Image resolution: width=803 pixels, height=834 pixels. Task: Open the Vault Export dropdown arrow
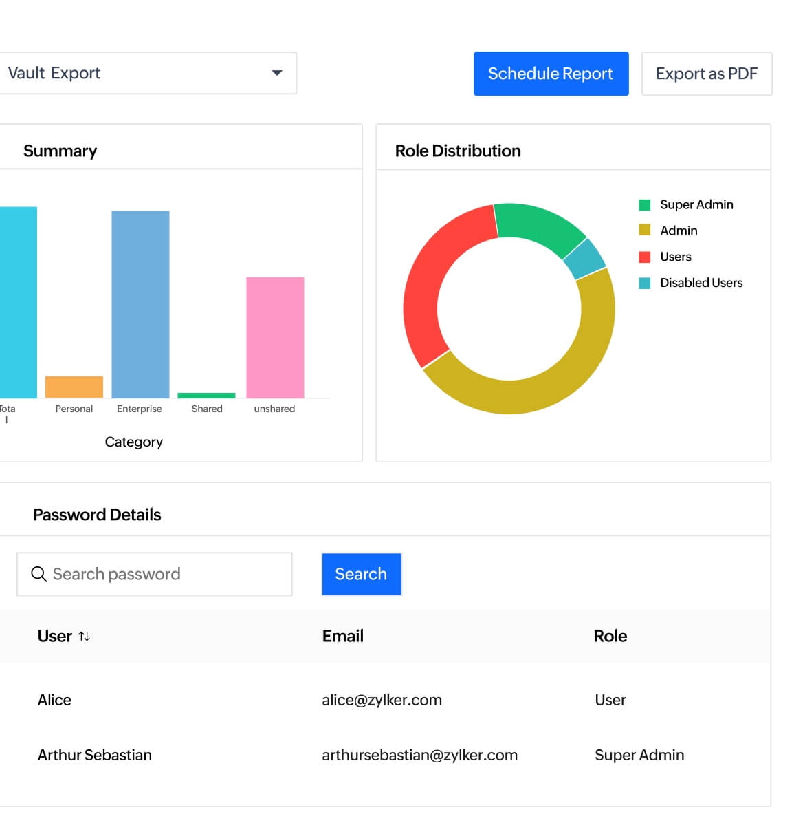[277, 73]
